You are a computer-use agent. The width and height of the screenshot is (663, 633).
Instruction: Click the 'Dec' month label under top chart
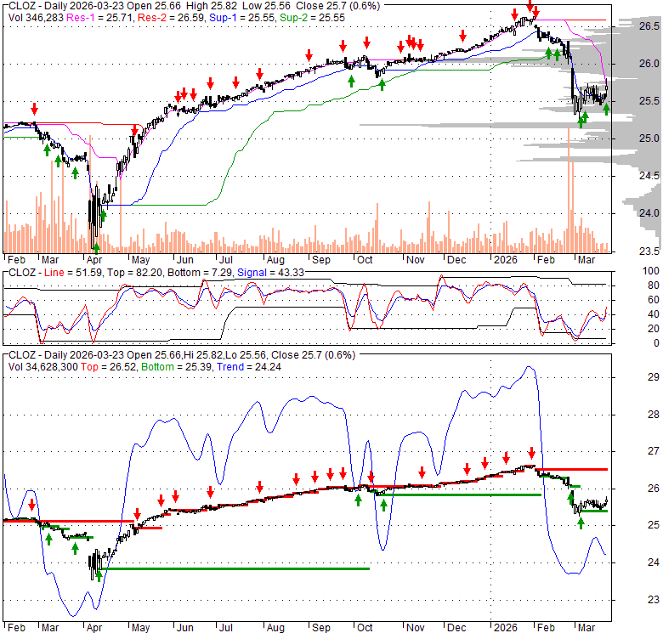coord(456,260)
